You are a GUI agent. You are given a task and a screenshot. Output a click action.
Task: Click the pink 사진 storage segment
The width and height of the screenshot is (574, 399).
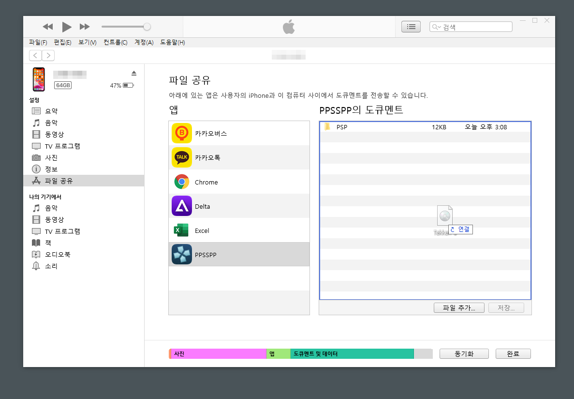pyautogui.click(x=219, y=354)
